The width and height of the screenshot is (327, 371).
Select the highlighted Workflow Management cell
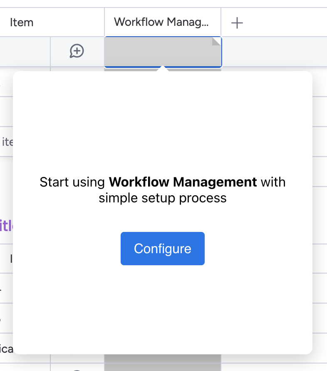pos(163,52)
